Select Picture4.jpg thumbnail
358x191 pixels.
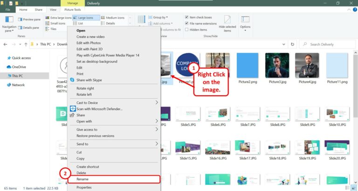(x=307, y=66)
